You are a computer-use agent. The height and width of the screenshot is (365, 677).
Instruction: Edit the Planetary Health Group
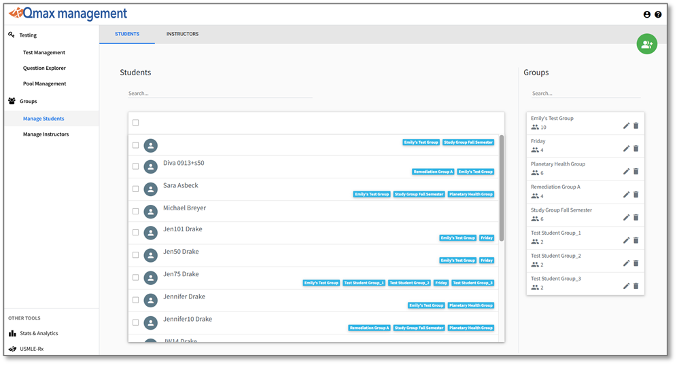pyautogui.click(x=626, y=172)
